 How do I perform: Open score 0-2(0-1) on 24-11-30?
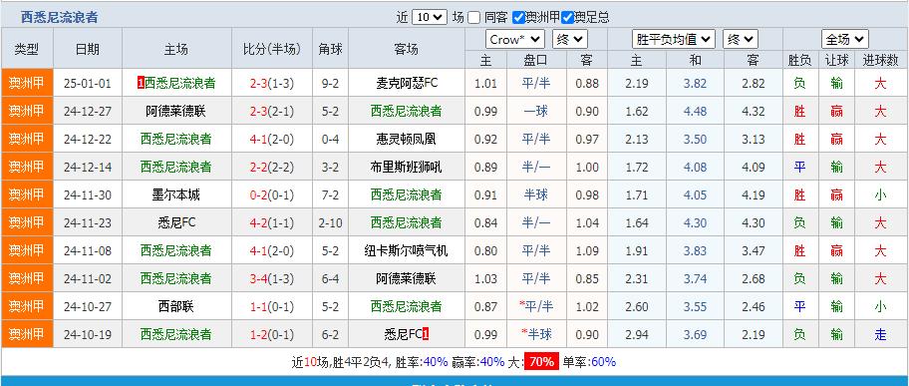[272, 194]
